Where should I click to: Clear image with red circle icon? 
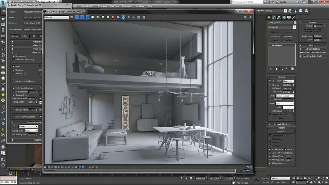pos(113,17)
